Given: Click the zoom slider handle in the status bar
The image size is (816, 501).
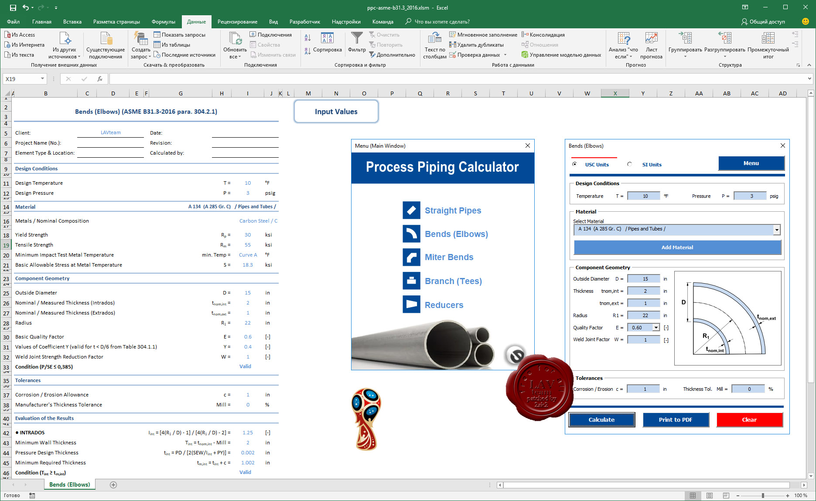Looking at the screenshot, I should pyautogui.click(x=763, y=495).
